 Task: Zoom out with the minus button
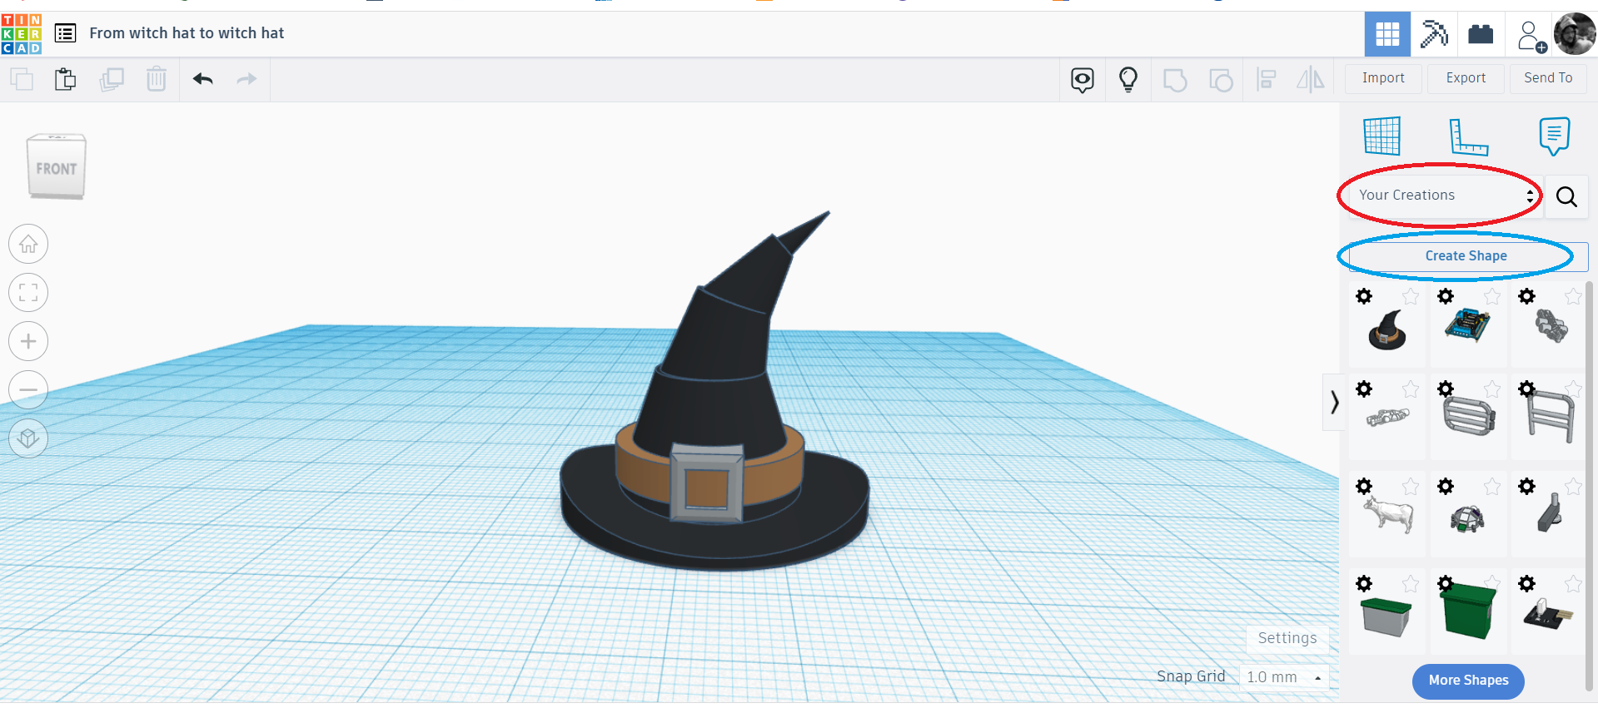[28, 389]
